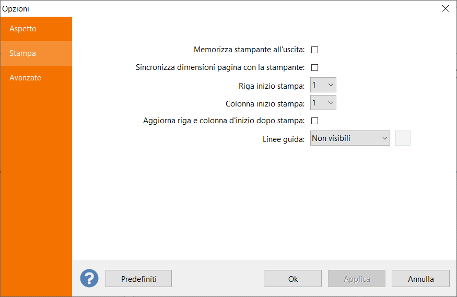Image resolution: width=457 pixels, height=297 pixels.
Task: Close the Opzioni dialog window
Action: (445, 8)
